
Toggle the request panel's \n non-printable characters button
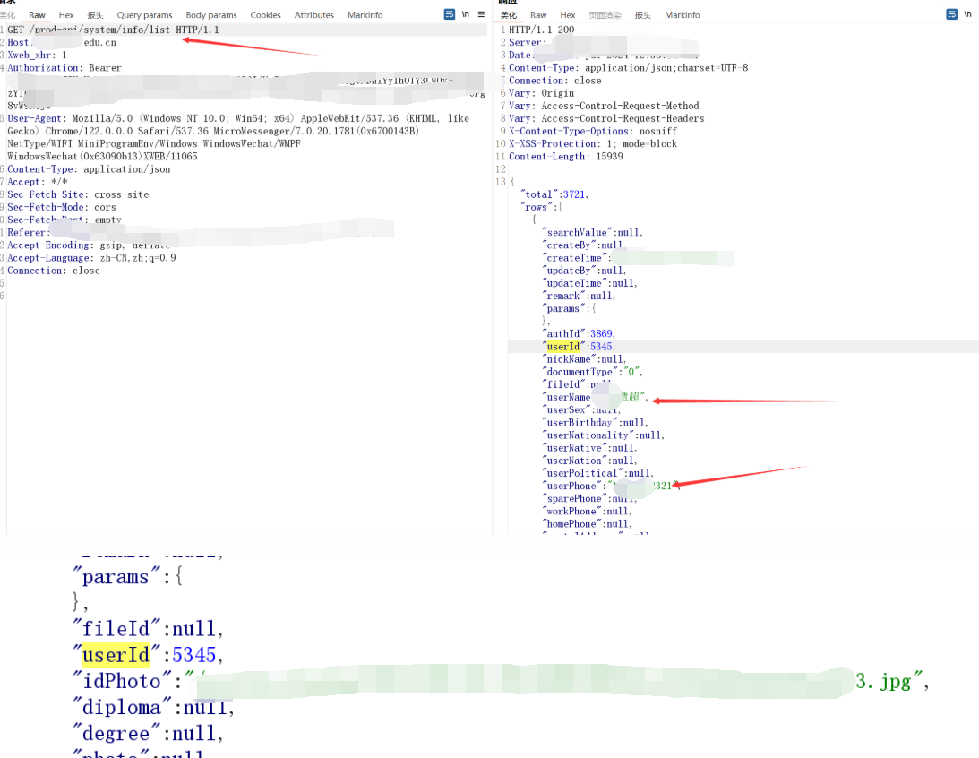(466, 15)
